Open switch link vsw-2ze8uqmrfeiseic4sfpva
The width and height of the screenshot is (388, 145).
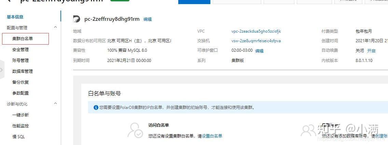click(256, 41)
